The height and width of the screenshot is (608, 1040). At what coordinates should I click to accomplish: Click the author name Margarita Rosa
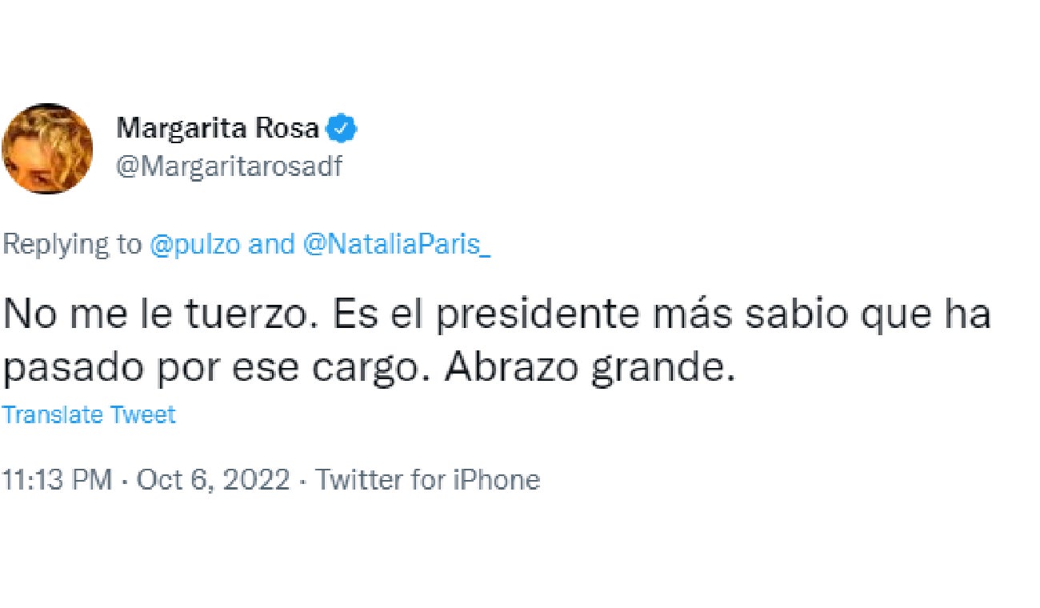[x=222, y=126]
